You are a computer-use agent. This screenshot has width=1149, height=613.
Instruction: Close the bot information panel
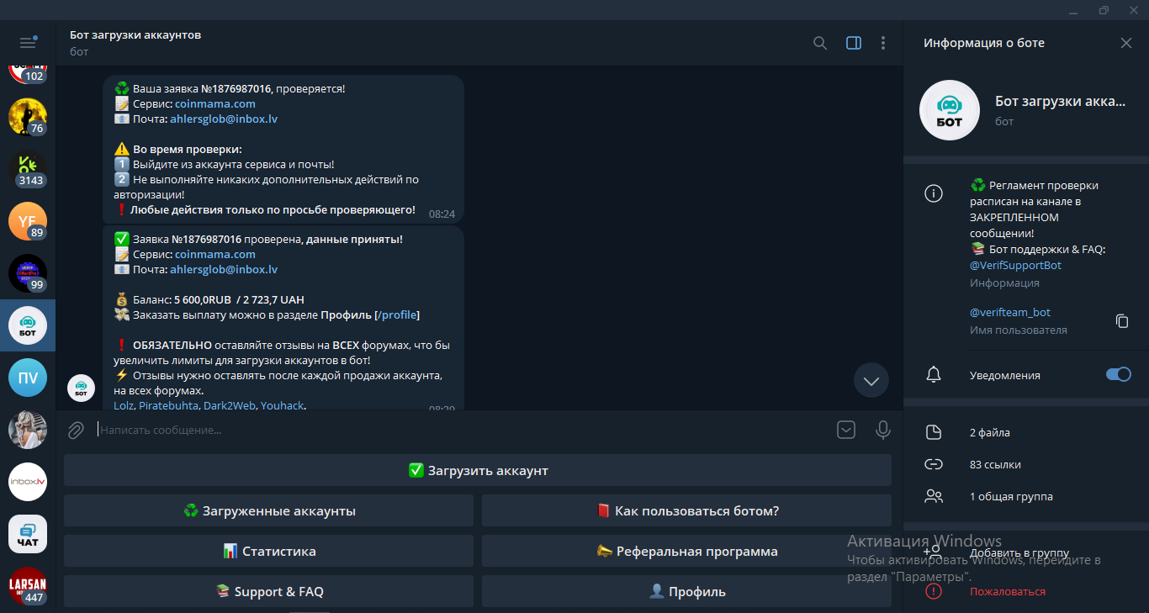[1126, 43]
